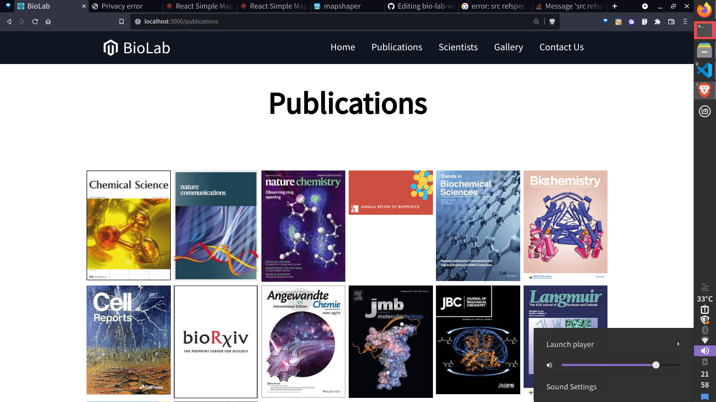Open the Brave Shields icon
Viewport: 716px width, 402px height.
click(x=552, y=22)
